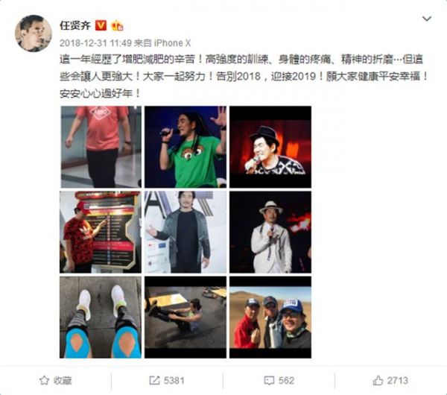This screenshot has width=447, height=395.
Task: Open the poster's round profile avatar
Action: pyautogui.click(x=34, y=34)
